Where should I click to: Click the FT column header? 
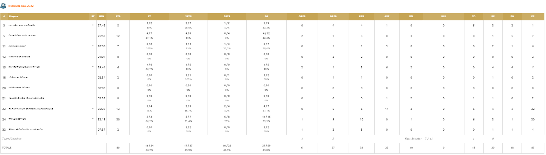click(149, 16)
